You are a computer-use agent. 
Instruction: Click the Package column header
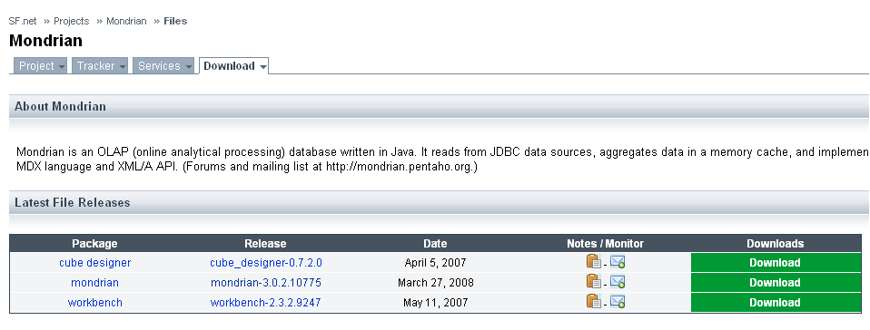[x=94, y=244]
